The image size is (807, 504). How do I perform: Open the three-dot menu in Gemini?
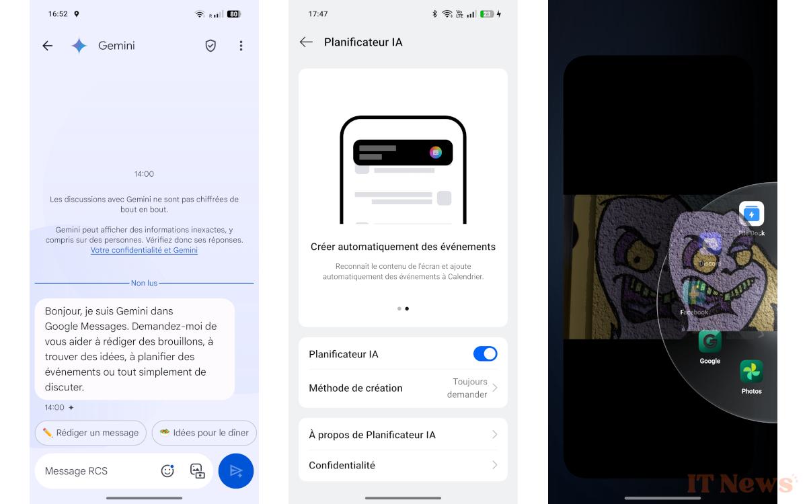(x=241, y=46)
